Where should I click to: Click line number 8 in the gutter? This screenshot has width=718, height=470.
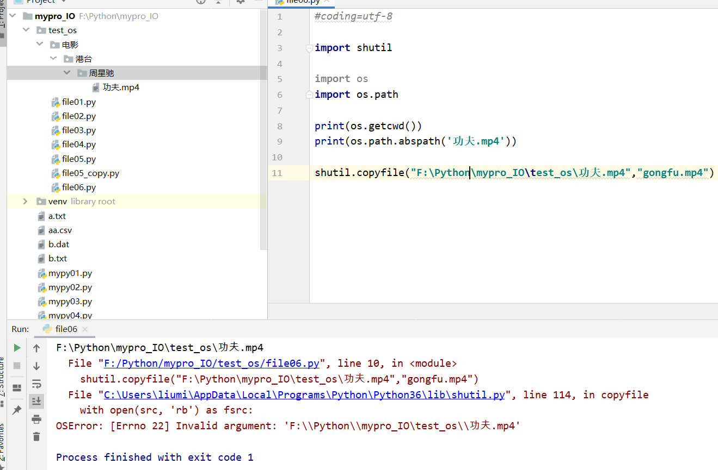tap(280, 126)
